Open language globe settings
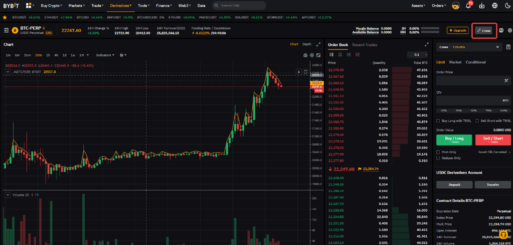 point(495,6)
